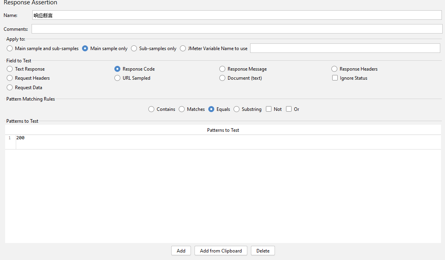Focus the JMeter variable name field
This screenshot has height=260, width=445.
pos(345,48)
